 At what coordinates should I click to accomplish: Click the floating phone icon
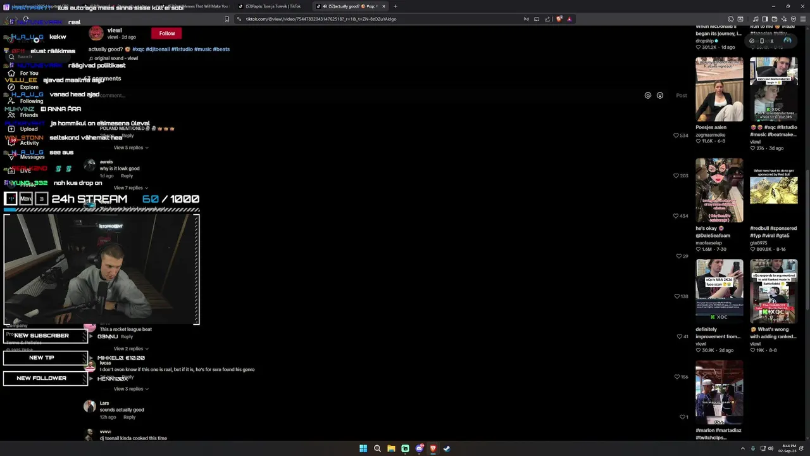point(761,41)
